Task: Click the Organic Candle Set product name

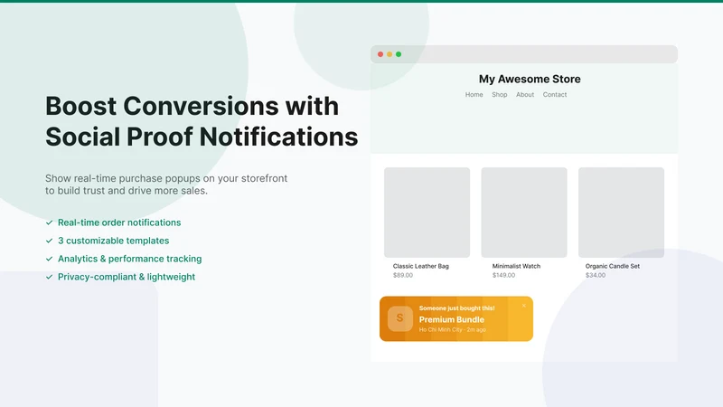Action: coord(613,266)
